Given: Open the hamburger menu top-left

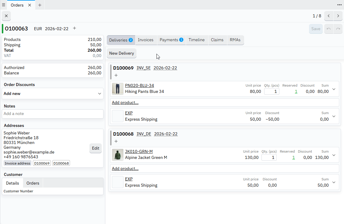Looking at the screenshot, I should click(4, 5).
